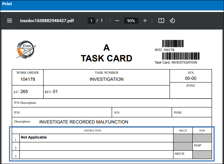This screenshot has width=224, height=164.
Task: Click the ATA value 00-00
Action: click(x=191, y=78)
